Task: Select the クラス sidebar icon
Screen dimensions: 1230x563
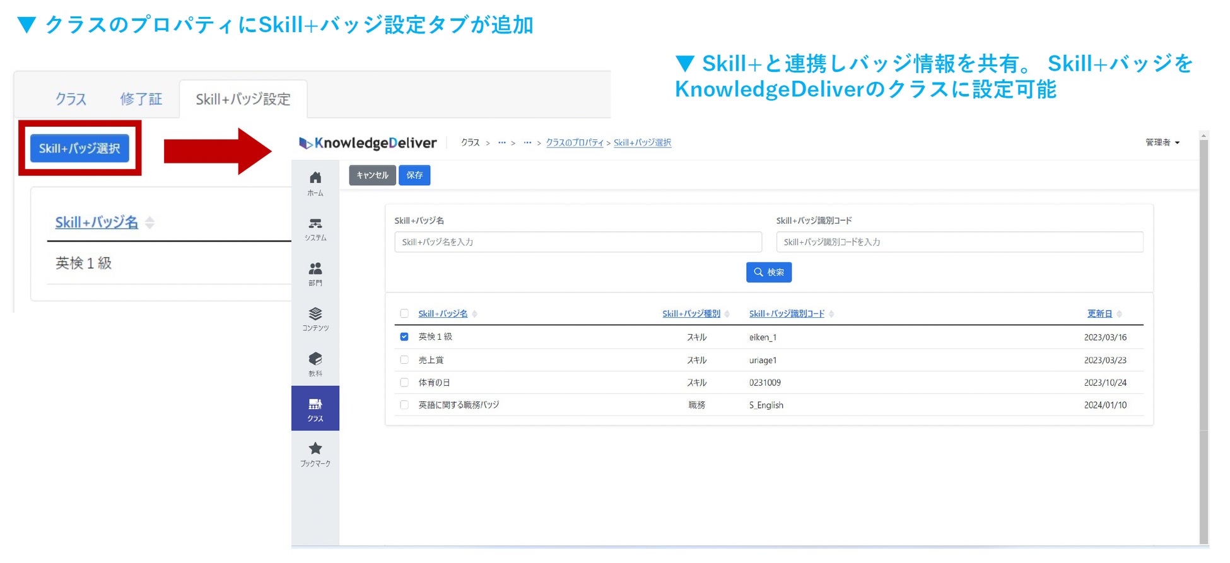Action: point(315,409)
